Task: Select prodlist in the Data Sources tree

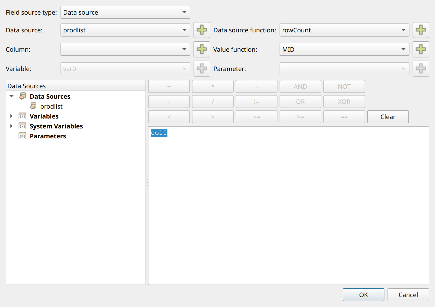Action: [x=51, y=106]
